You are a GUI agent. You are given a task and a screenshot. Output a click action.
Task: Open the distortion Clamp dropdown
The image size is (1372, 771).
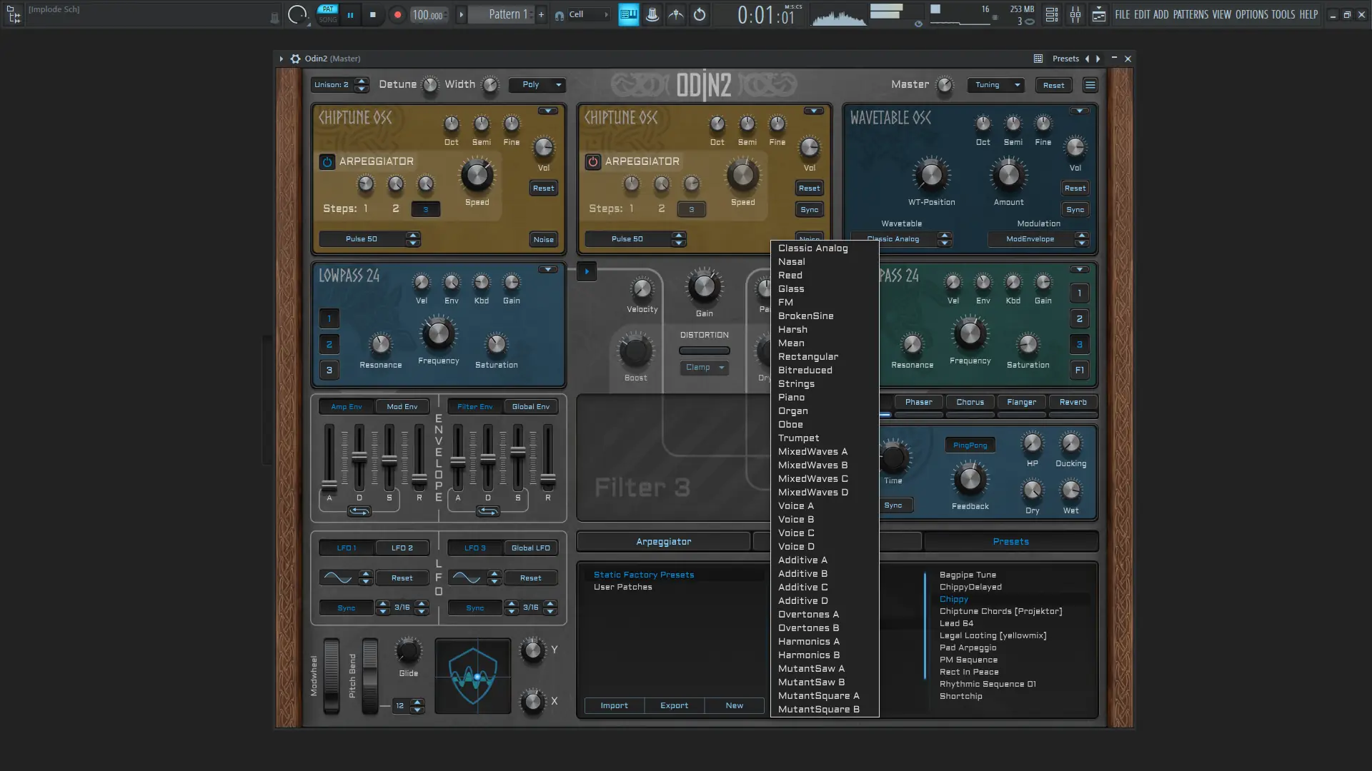[704, 368]
